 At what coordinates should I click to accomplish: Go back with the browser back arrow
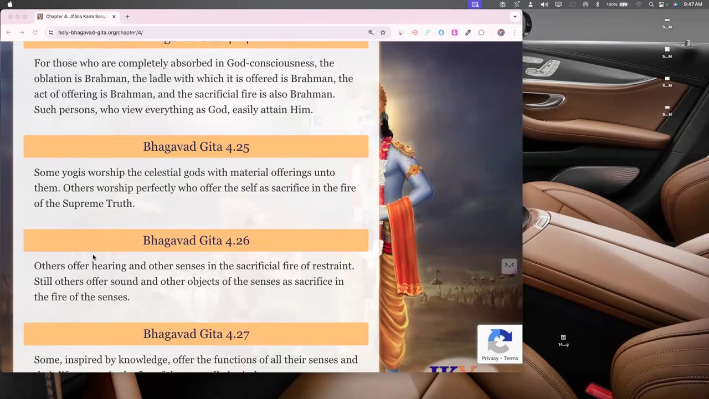coord(8,33)
